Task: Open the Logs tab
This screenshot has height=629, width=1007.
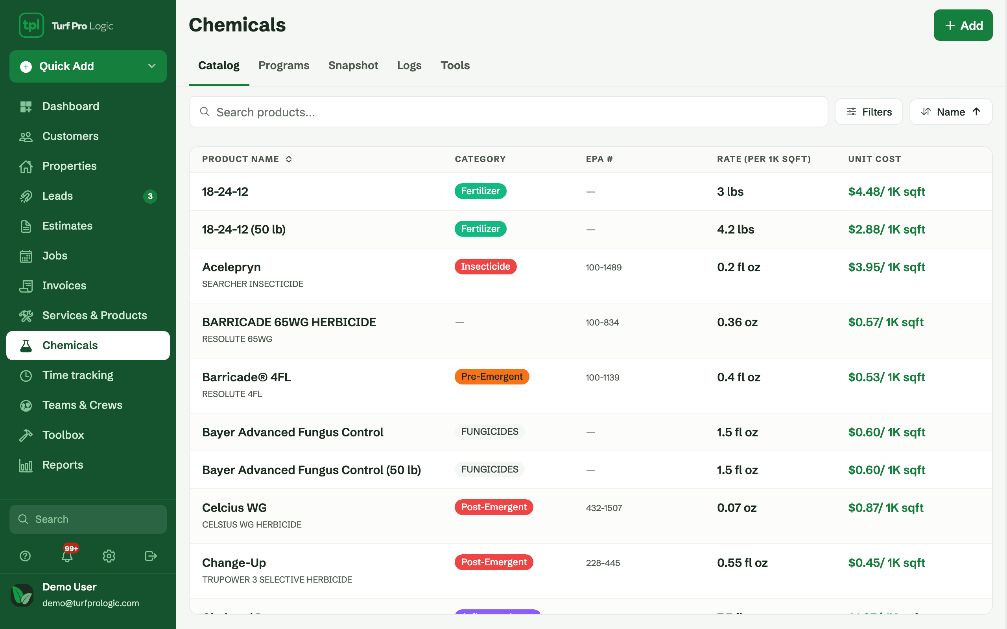Action: click(x=409, y=65)
